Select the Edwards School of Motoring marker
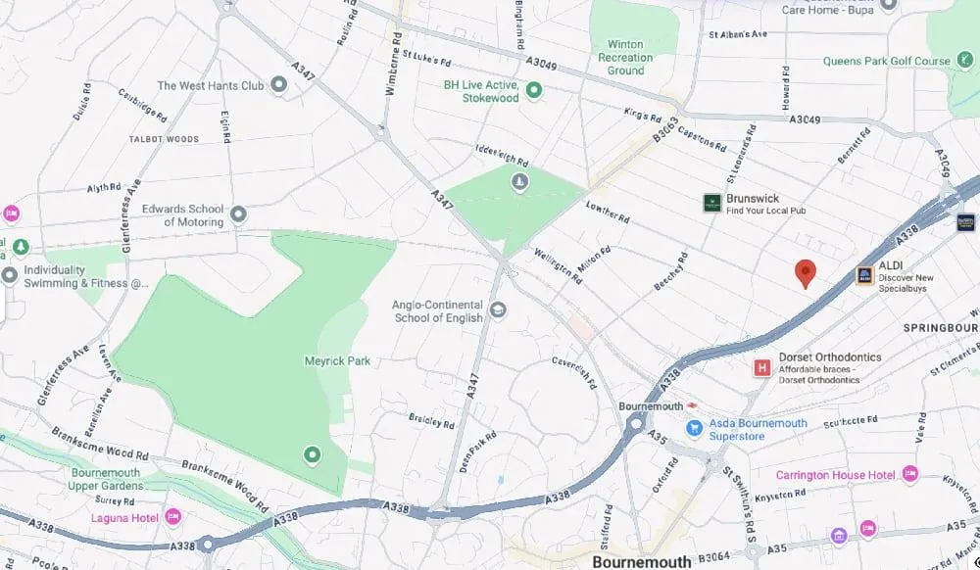Viewport: 980px width, 570px height. 238,214
